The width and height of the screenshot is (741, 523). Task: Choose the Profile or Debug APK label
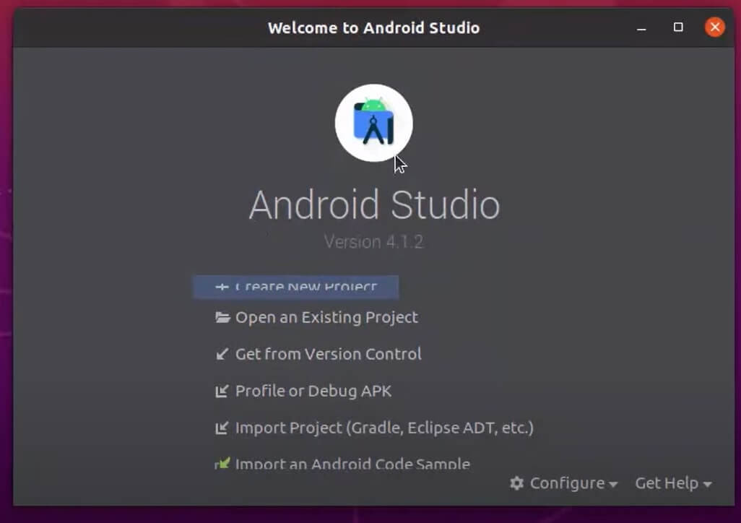(313, 392)
